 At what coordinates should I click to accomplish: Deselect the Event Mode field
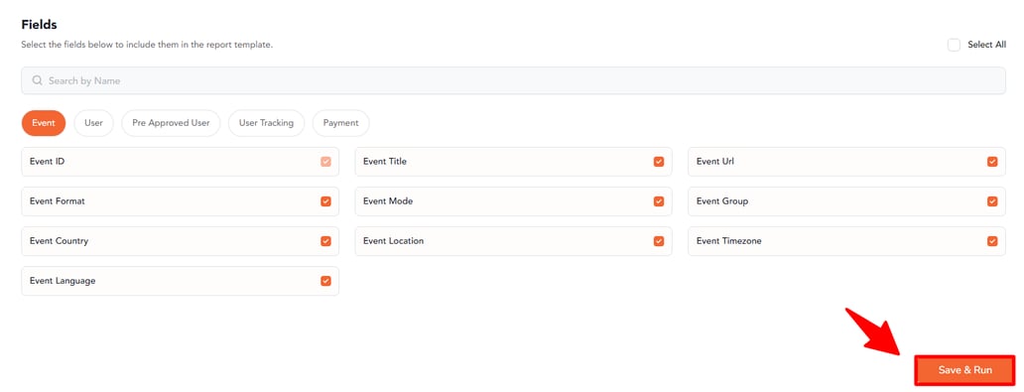(x=658, y=201)
